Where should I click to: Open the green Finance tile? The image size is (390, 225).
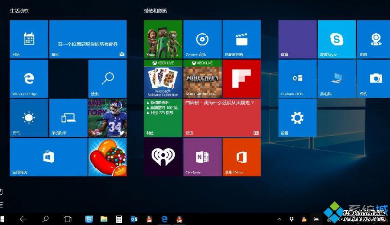pyautogui.click(x=163, y=118)
